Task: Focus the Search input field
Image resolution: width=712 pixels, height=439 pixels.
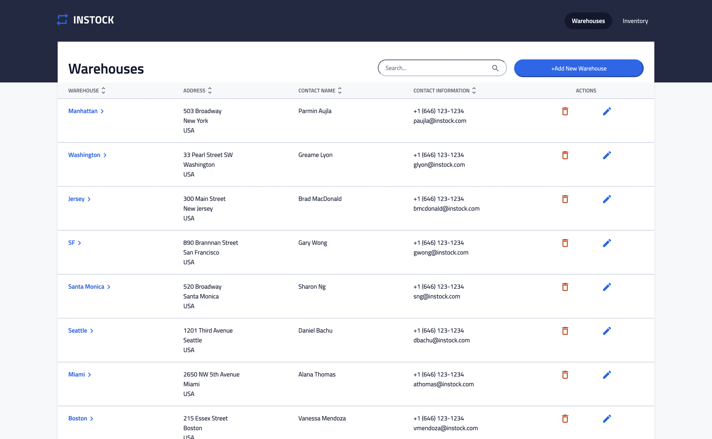Action: pyautogui.click(x=435, y=68)
